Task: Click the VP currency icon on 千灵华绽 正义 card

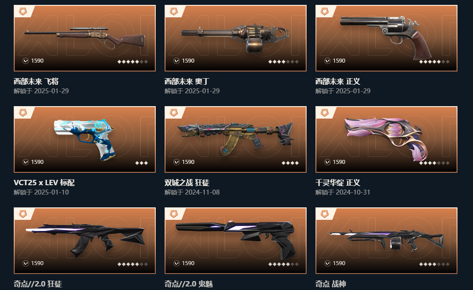Action: 327,162
